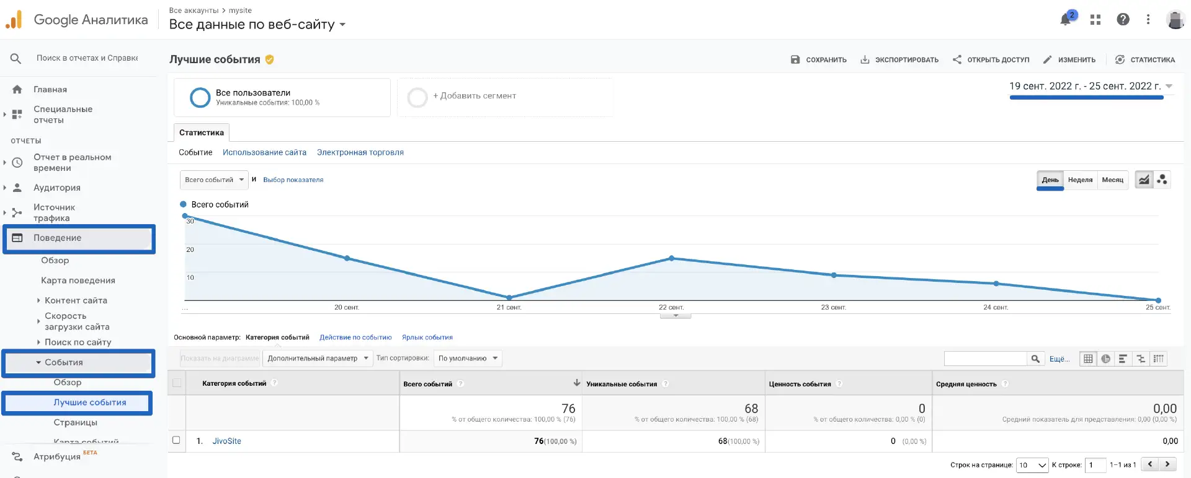Click the help question mark icon
Image resolution: width=1191 pixels, height=478 pixels.
coord(1123,19)
